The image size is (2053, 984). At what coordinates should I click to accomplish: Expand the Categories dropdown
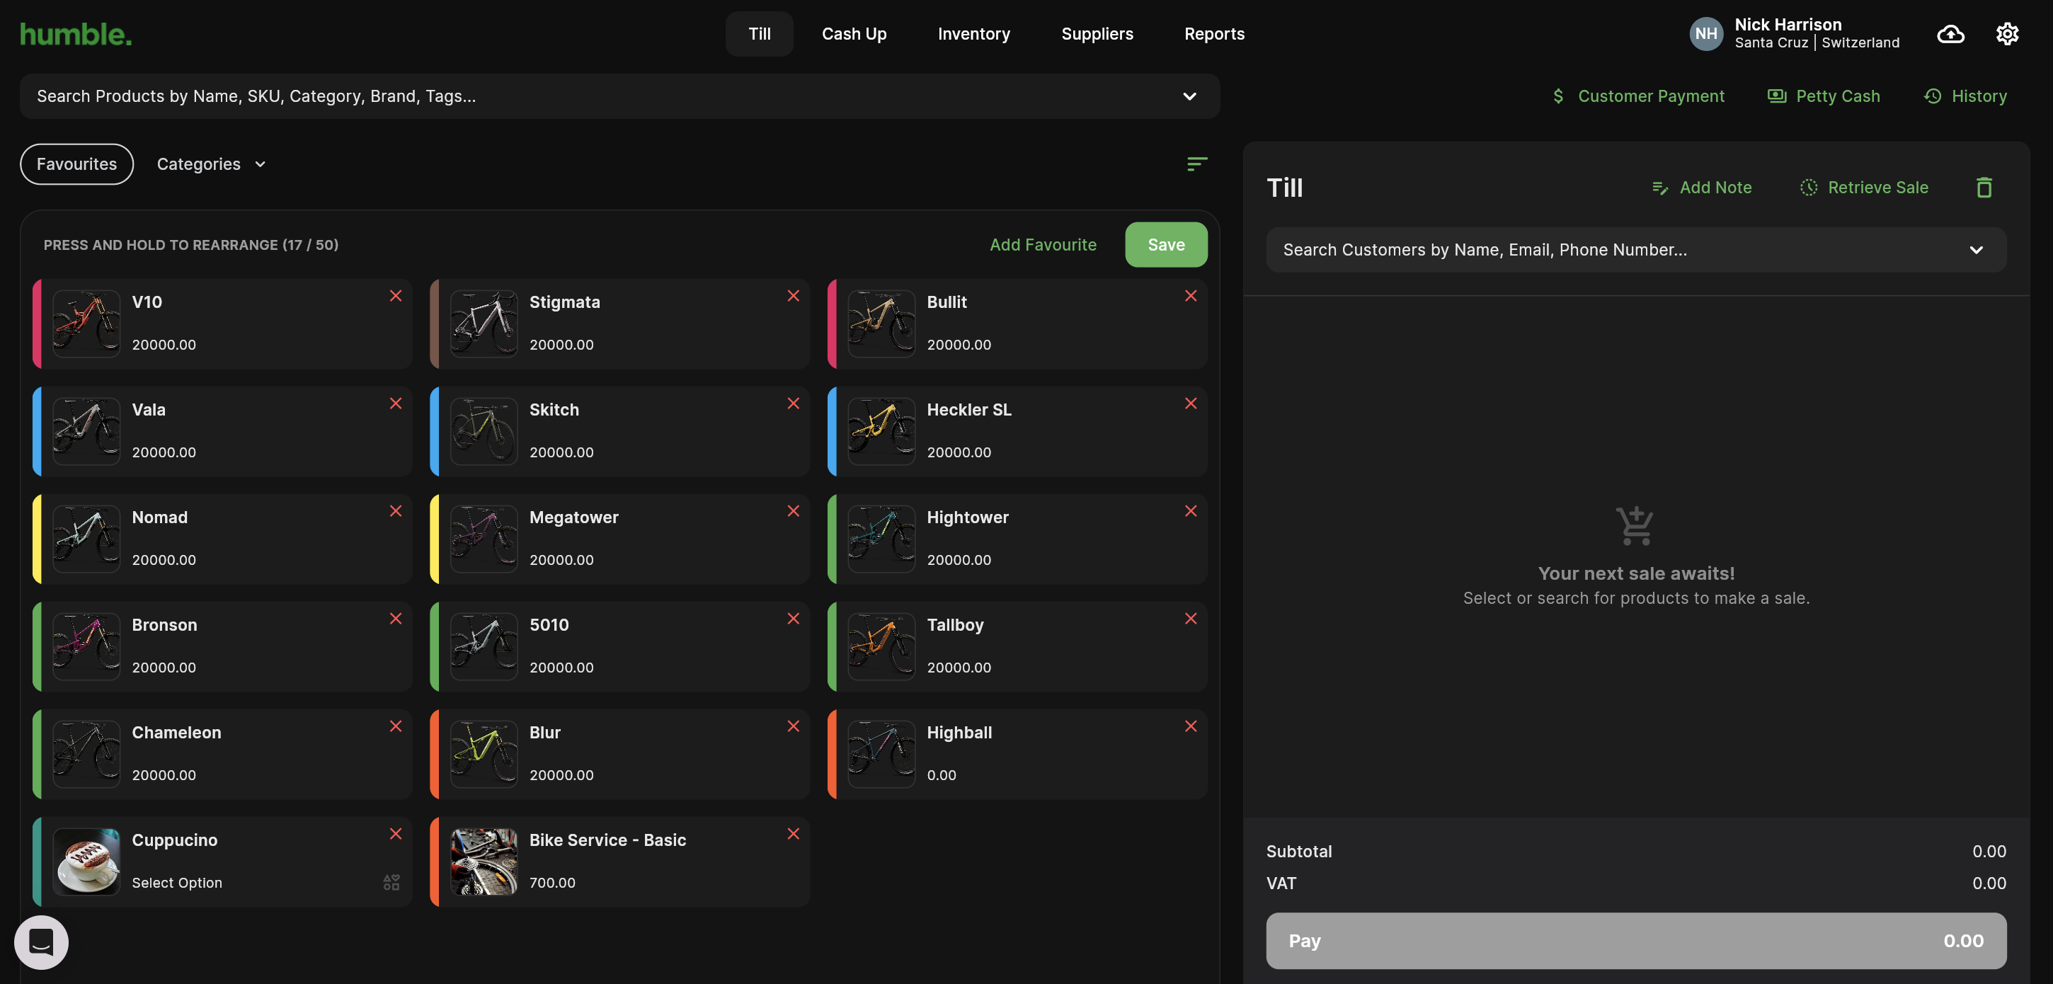click(x=211, y=164)
